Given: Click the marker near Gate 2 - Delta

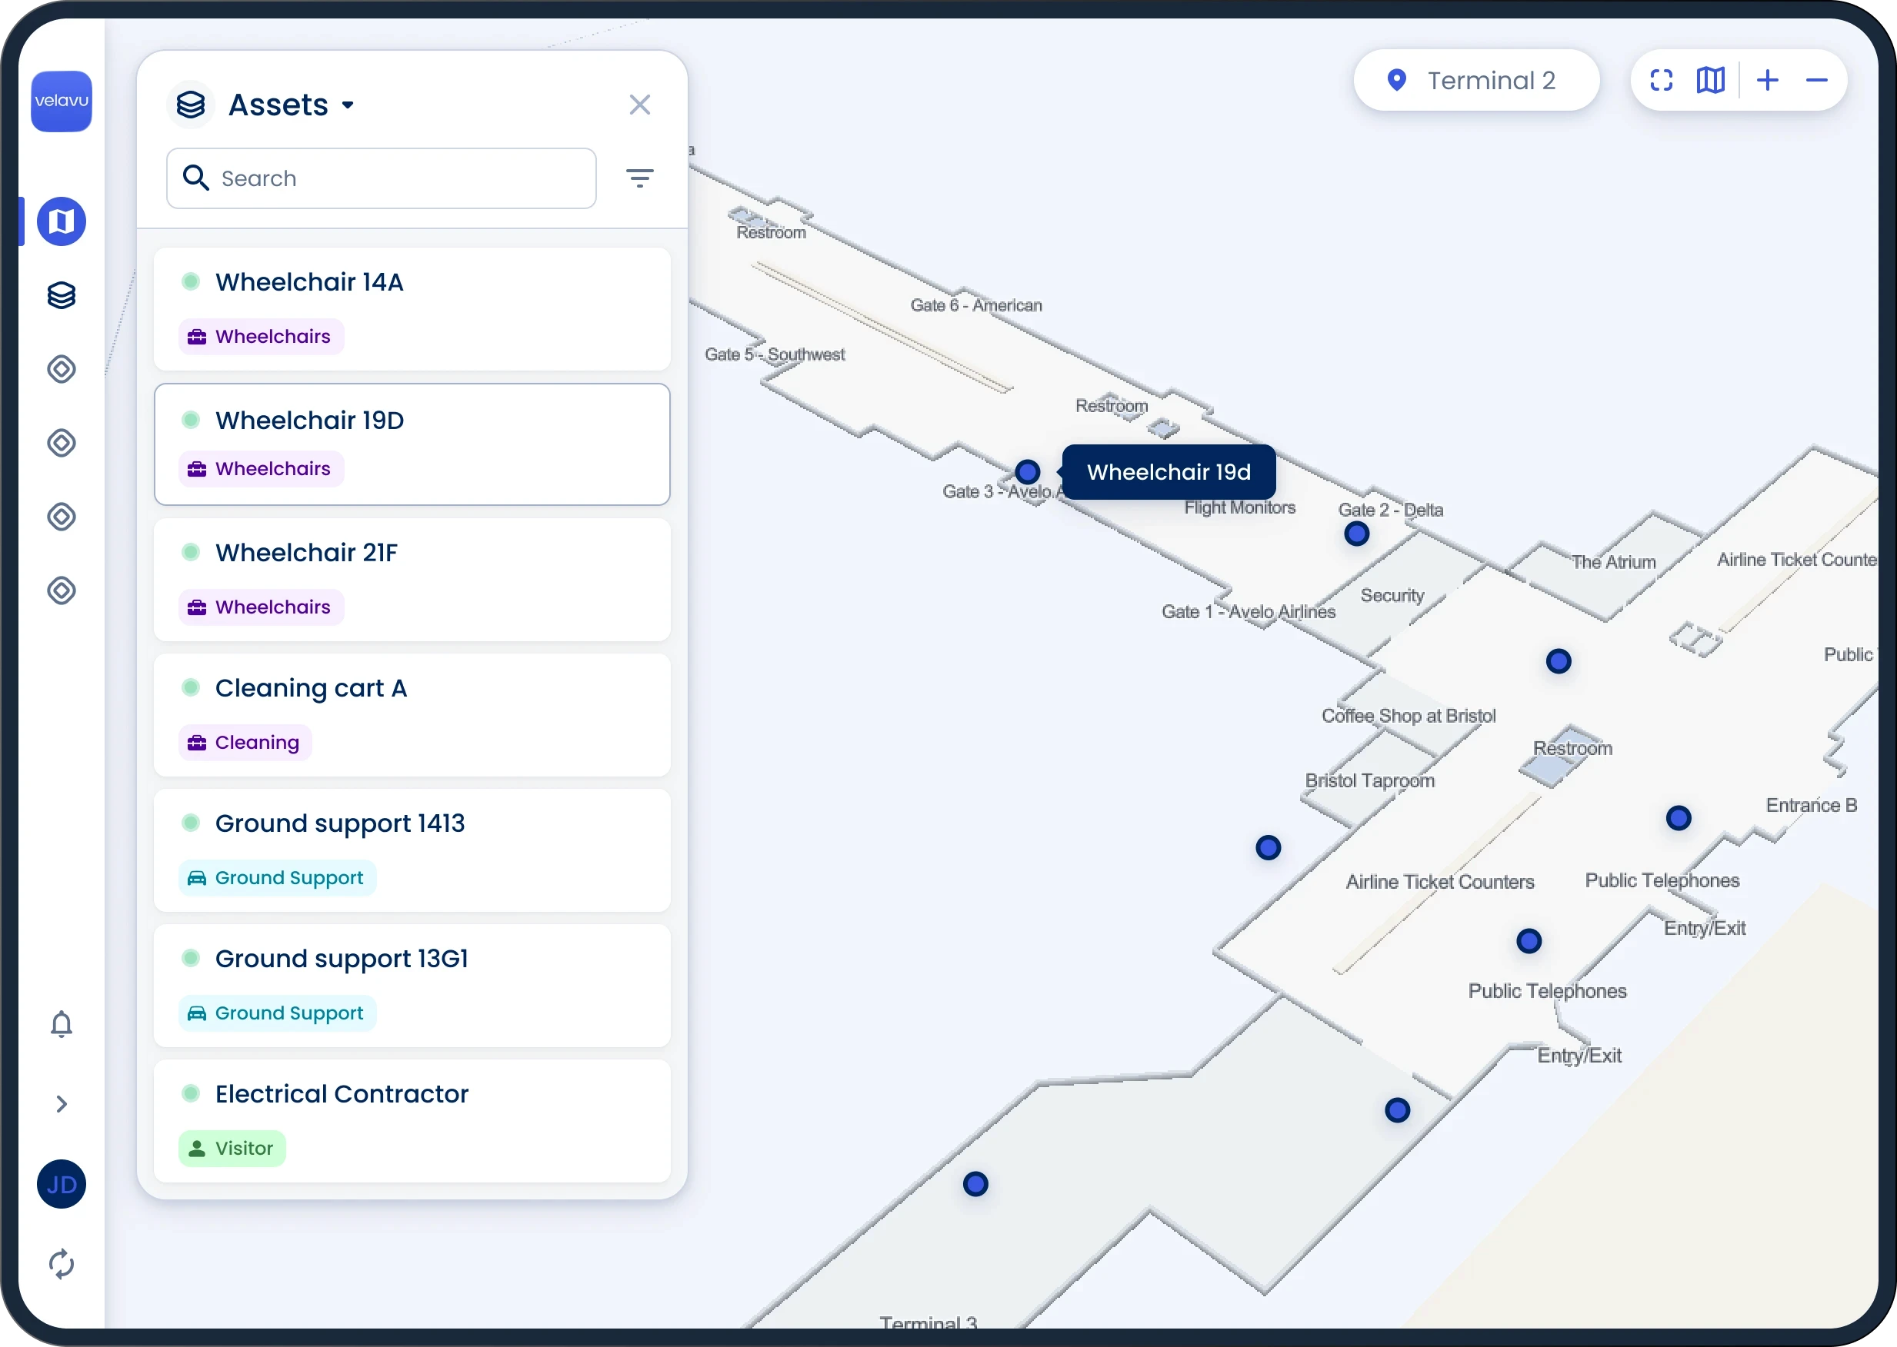Looking at the screenshot, I should pos(1357,534).
